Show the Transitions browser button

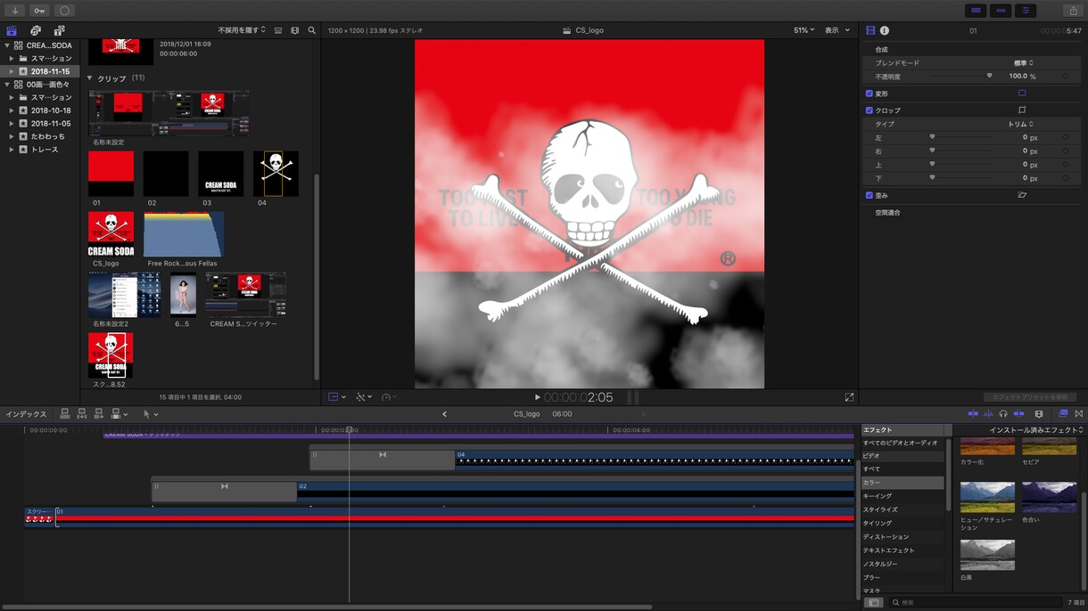click(x=1079, y=414)
